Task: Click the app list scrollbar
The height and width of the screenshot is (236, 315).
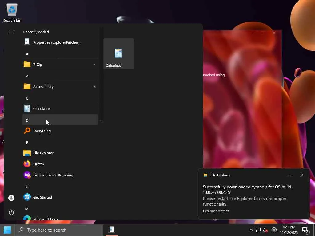Action: tap(101, 74)
